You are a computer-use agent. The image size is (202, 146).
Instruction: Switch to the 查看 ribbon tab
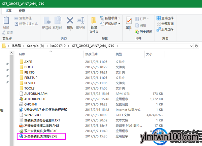click(x=22, y=11)
